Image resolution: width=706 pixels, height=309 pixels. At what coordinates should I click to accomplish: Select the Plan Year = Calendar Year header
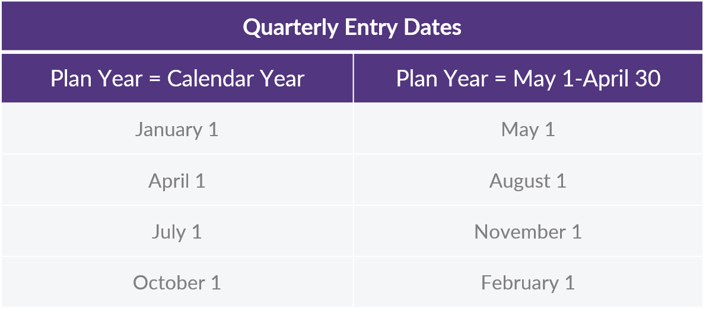(177, 79)
